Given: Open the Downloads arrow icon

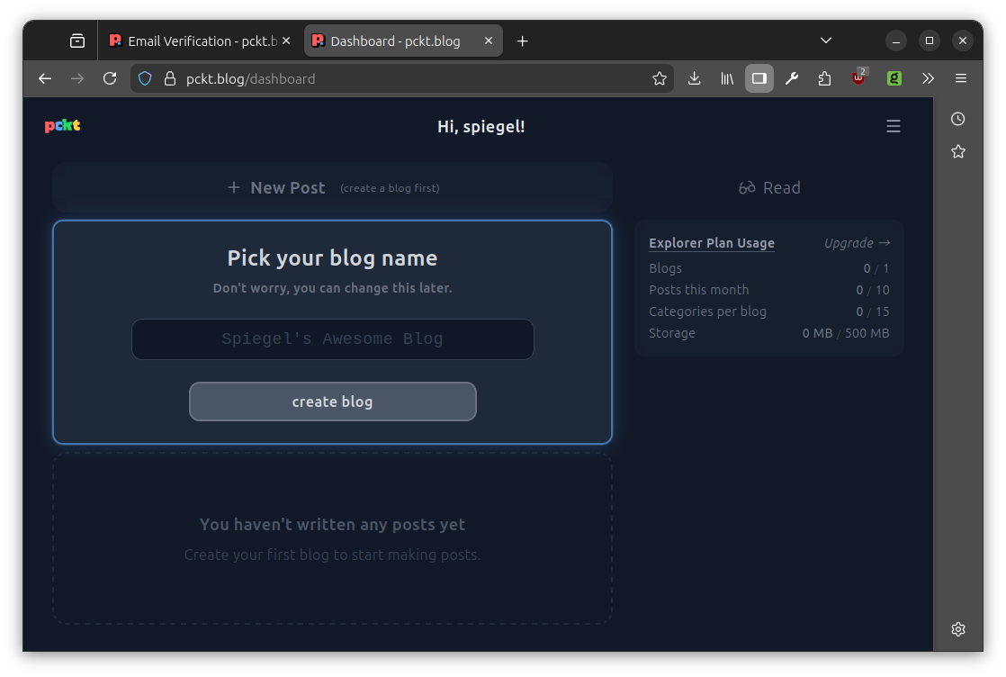Looking at the screenshot, I should 694,78.
